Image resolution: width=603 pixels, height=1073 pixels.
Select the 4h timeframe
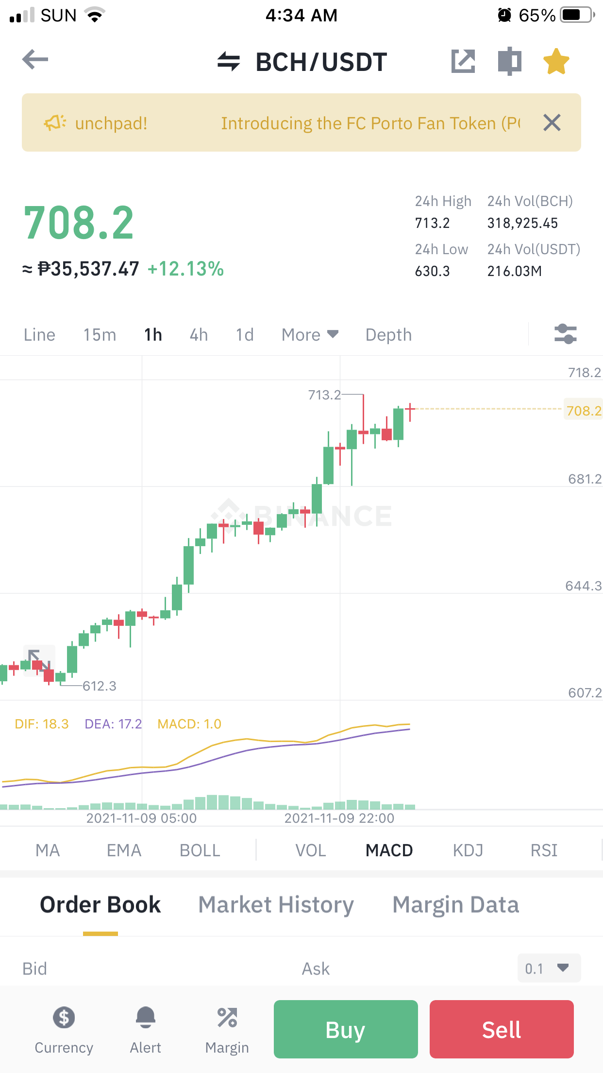(x=199, y=334)
